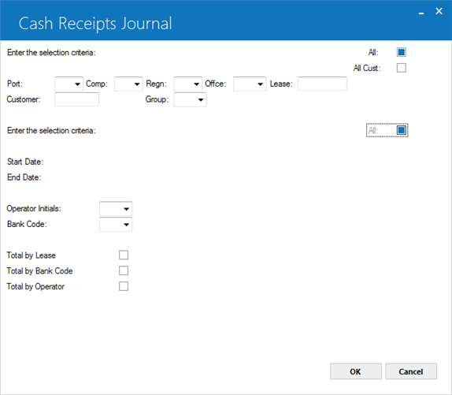The height and width of the screenshot is (395, 452).
Task: Open the Comp dropdown
Action: coord(128,84)
